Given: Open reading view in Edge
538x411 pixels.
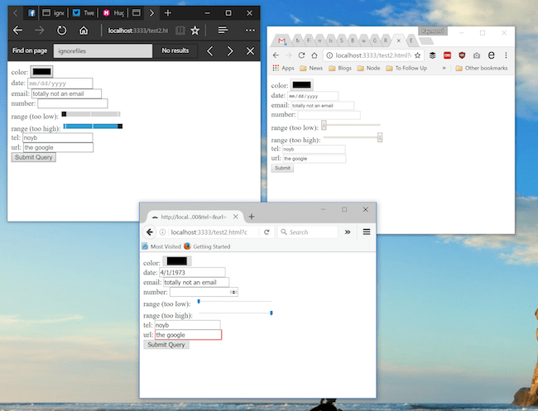Looking at the screenshot, I should (180, 31).
